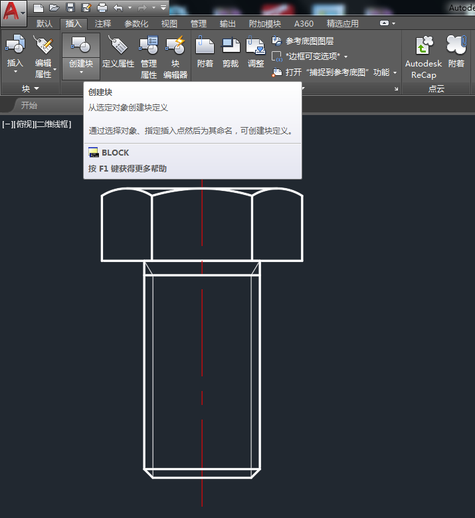
Task: Switch to the A360 ribbon tab
Action: click(x=304, y=24)
